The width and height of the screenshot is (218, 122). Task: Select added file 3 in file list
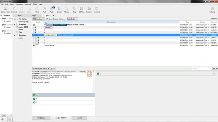click(x=63, y=102)
